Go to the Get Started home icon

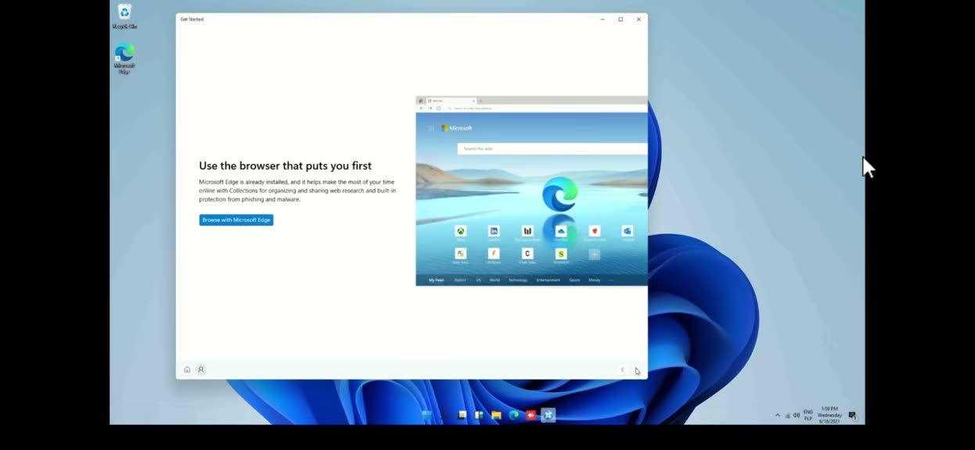point(187,370)
